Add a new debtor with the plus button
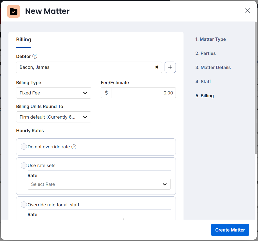 pos(170,67)
